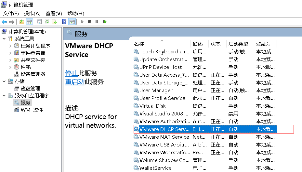Select the VMware NAT Service row
The width and height of the screenshot is (302, 172).
pyautogui.click(x=164, y=137)
